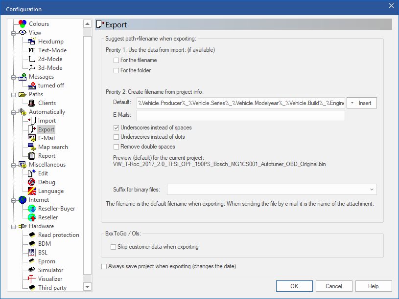Click the Insert button
Screen dimensions: 399x299
(362, 103)
